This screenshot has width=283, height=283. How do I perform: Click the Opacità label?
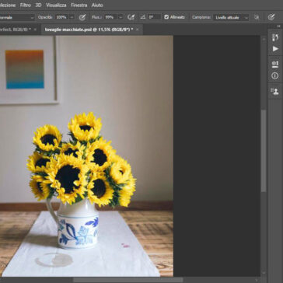point(45,17)
